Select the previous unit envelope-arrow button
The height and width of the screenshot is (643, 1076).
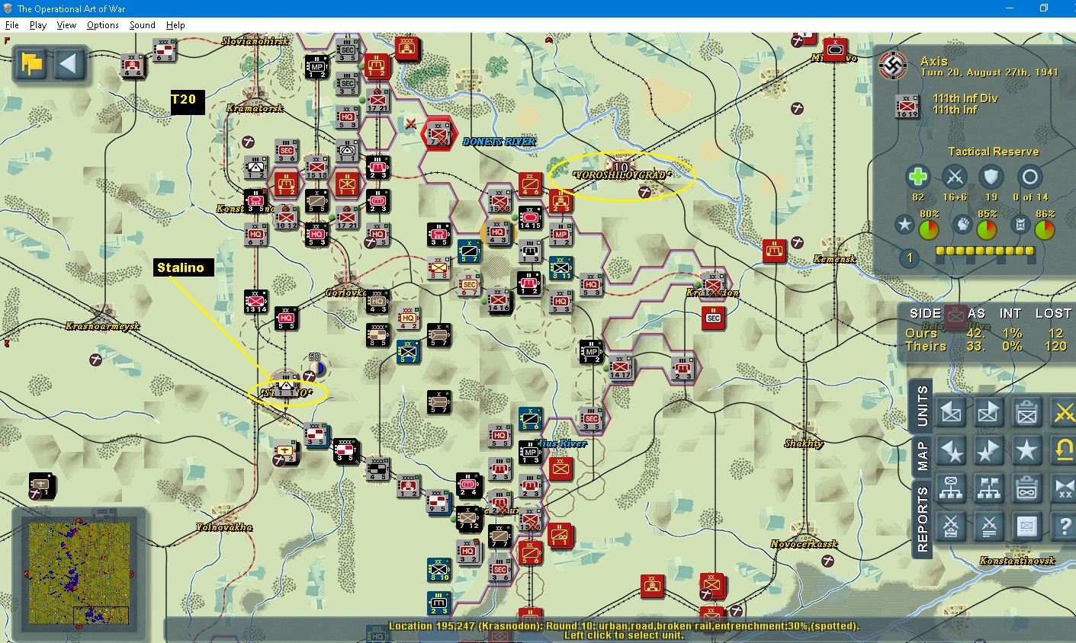point(952,412)
